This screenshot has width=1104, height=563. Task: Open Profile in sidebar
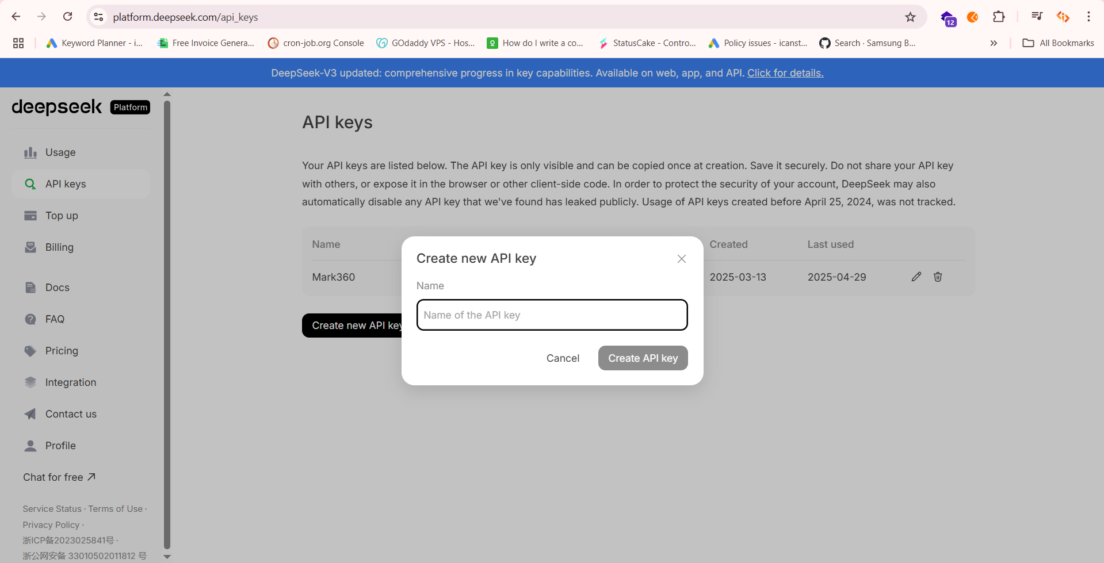tap(81, 446)
